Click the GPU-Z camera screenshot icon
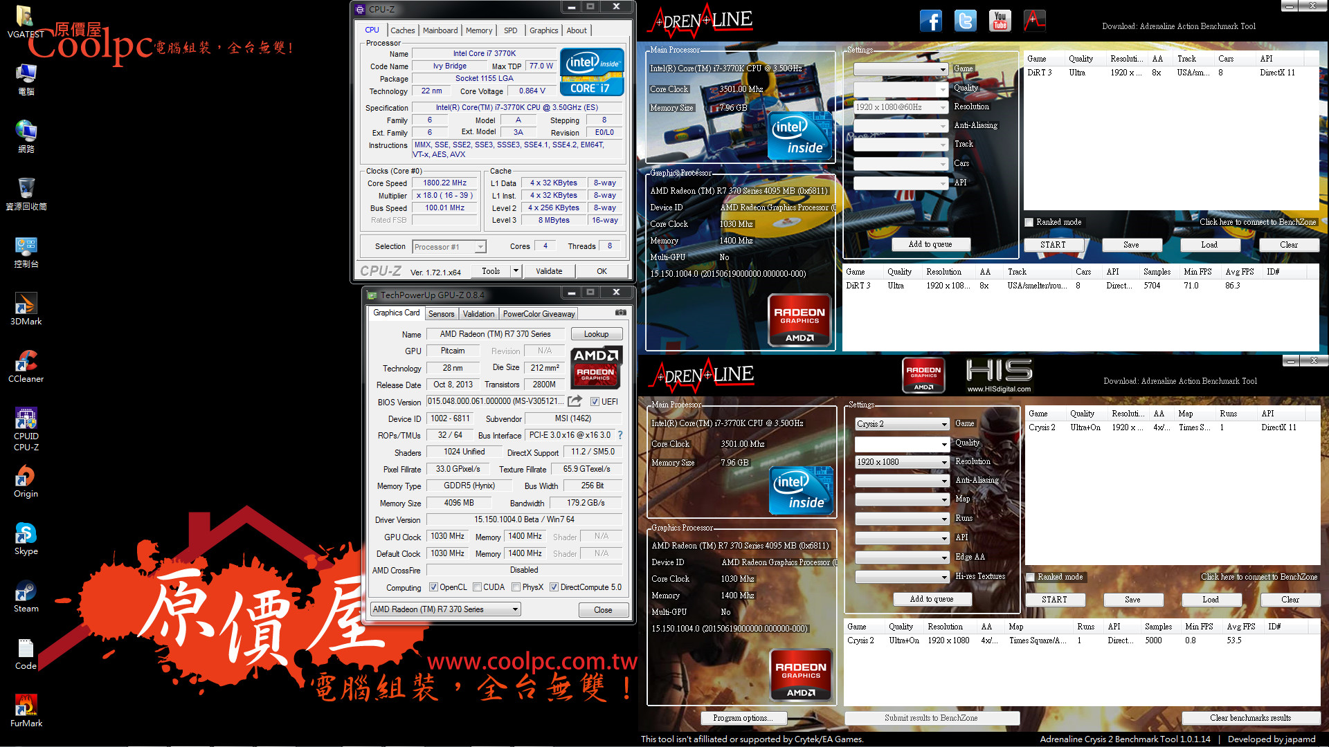This screenshot has width=1329, height=747. pyautogui.click(x=621, y=313)
